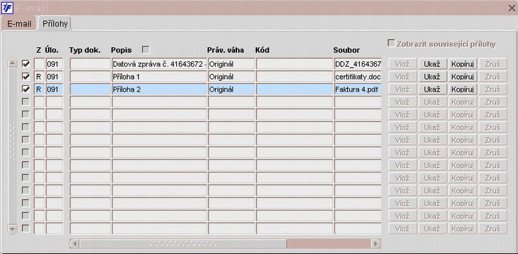Screen dimensions: 518x254
Task: Copy certifikaty.doc attachment with Kopíruj
Action: tap(462, 76)
